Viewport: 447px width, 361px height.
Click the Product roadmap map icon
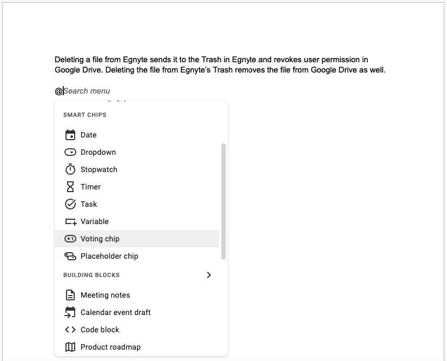pos(70,347)
